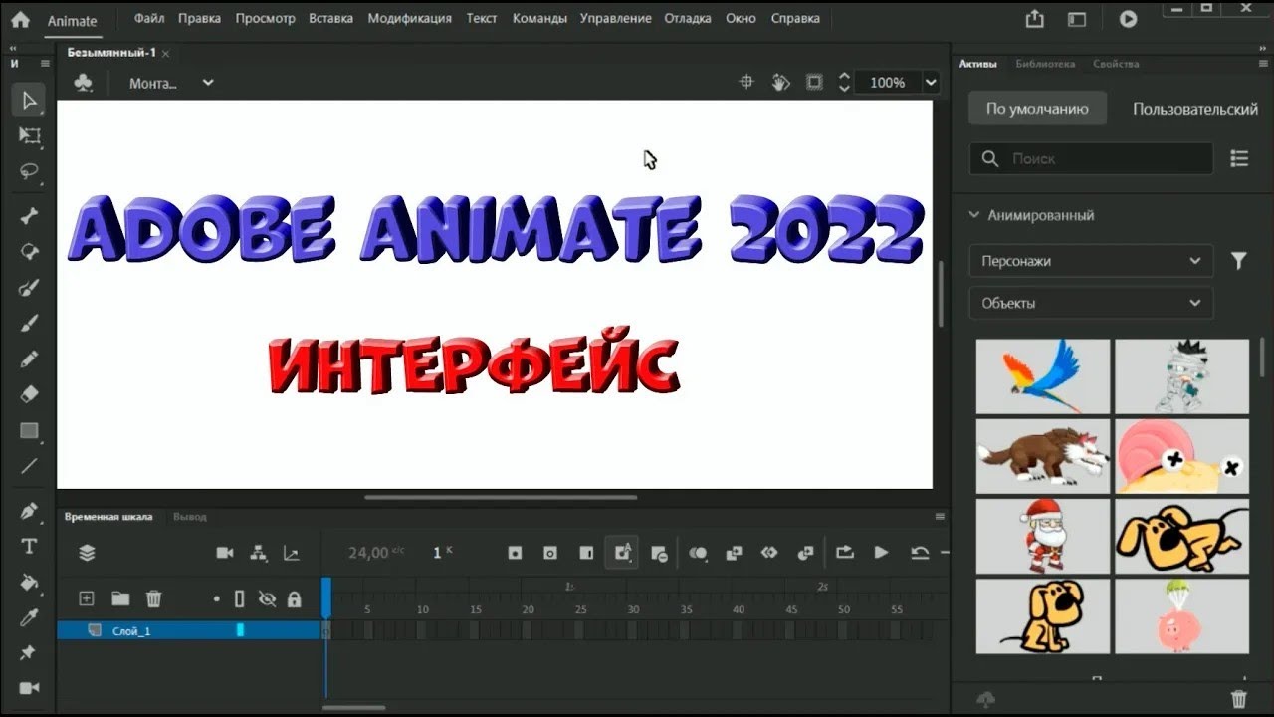Open the Управление menu
1274x717 pixels.
coord(615,18)
